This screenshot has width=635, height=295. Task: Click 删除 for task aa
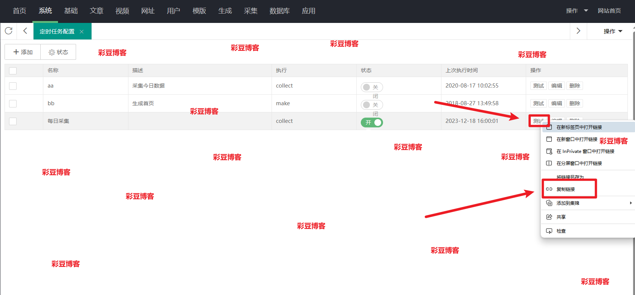pyautogui.click(x=575, y=86)
